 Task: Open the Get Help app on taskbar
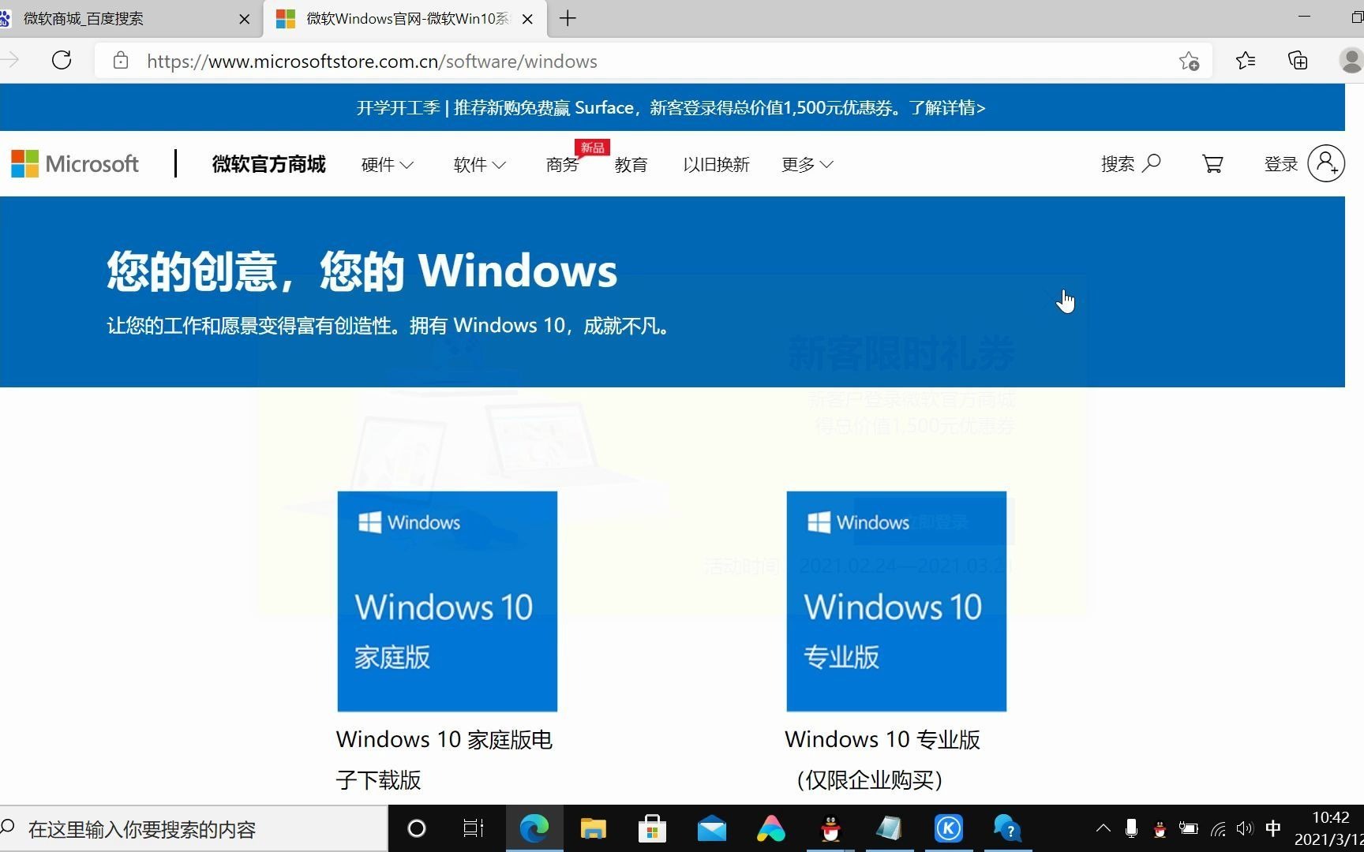coord(1007,828)
